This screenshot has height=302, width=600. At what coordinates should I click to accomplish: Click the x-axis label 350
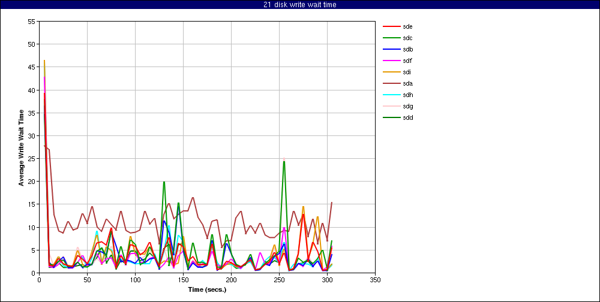point(376,280)
